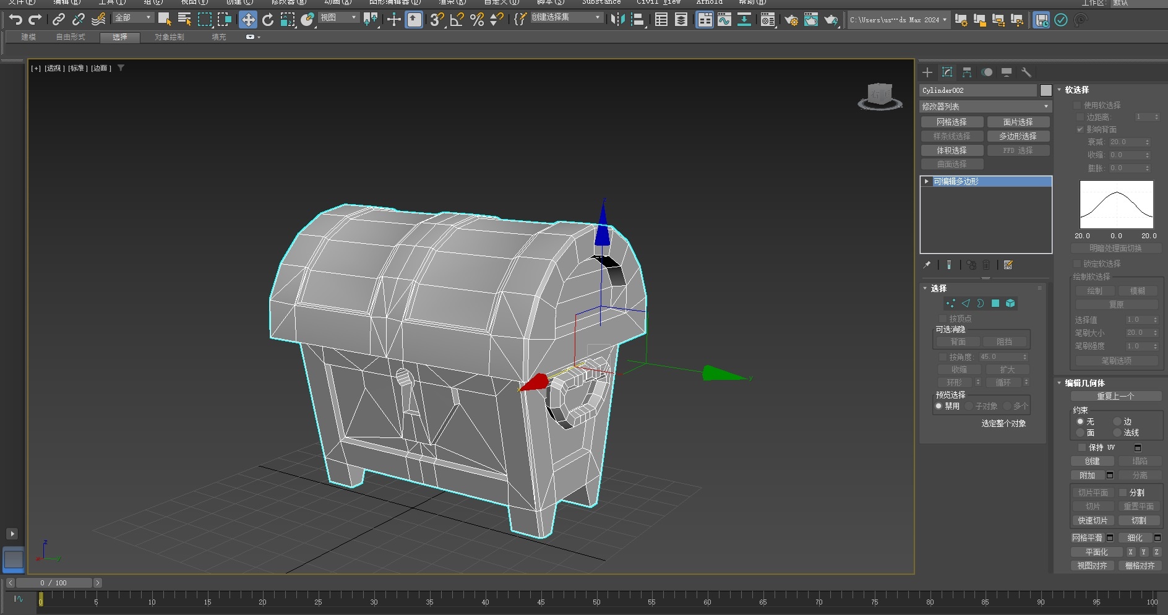Image resolution: width=1168 pixels, height=615 pixels.
Task: Activate the Select Object tool
Action: tap(164, 20)
